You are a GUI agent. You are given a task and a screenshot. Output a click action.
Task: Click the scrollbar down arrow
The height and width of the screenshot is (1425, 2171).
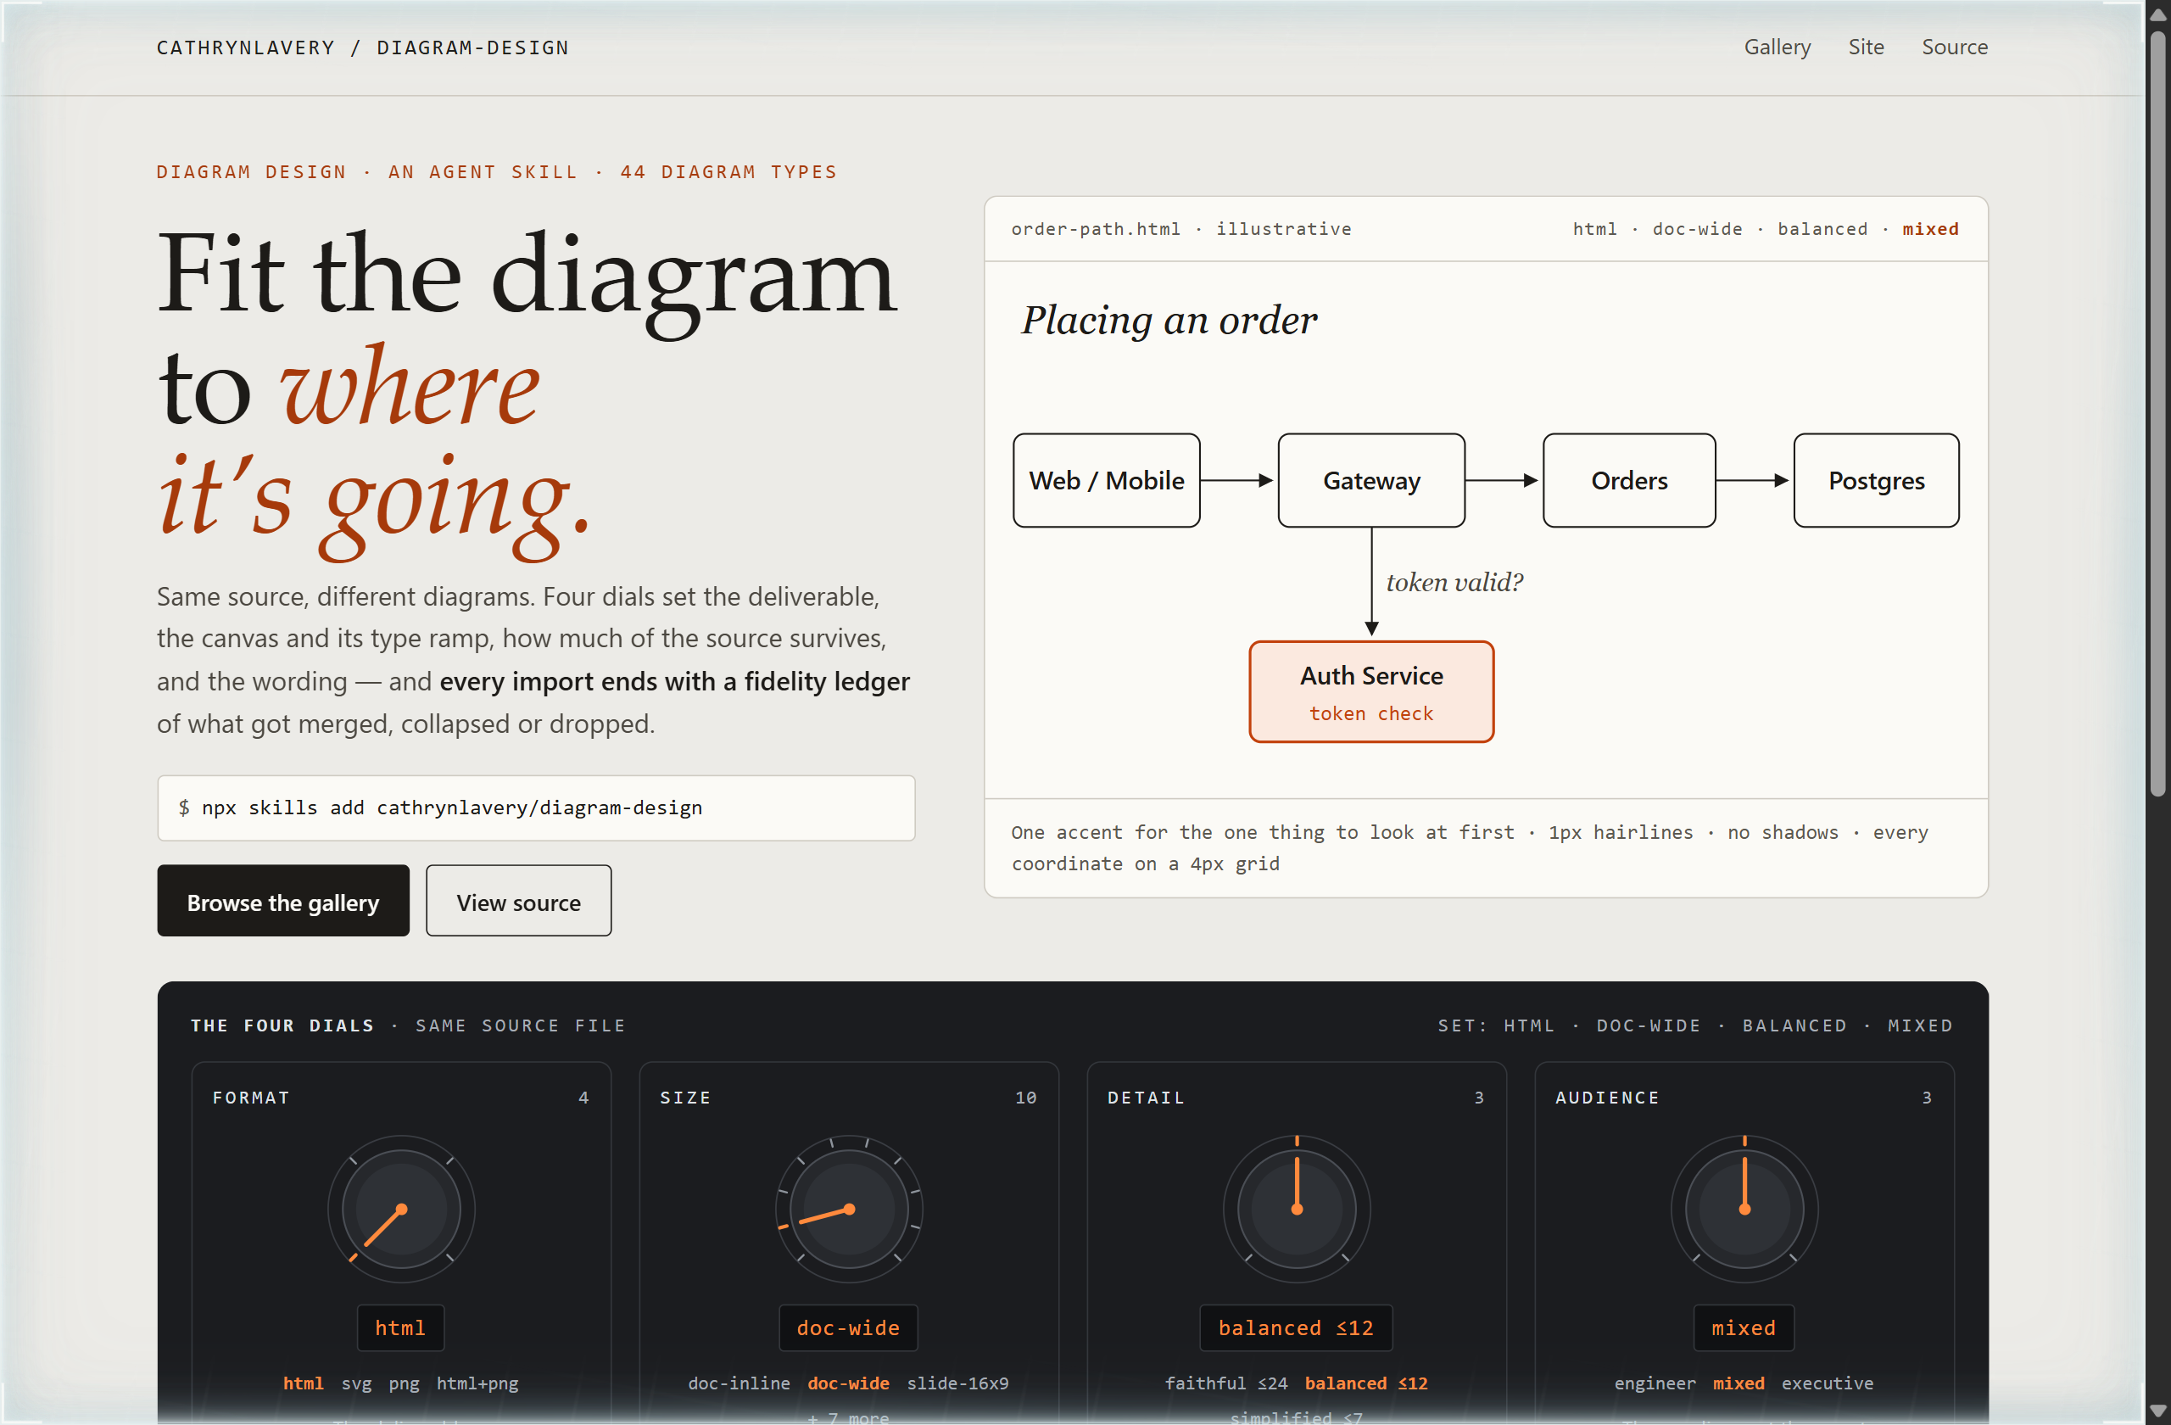[x=2157, y=1411]
